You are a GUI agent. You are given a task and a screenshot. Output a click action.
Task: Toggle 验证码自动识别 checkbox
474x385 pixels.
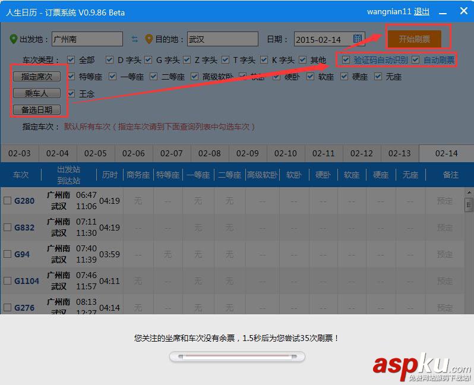tap(346, 60)
